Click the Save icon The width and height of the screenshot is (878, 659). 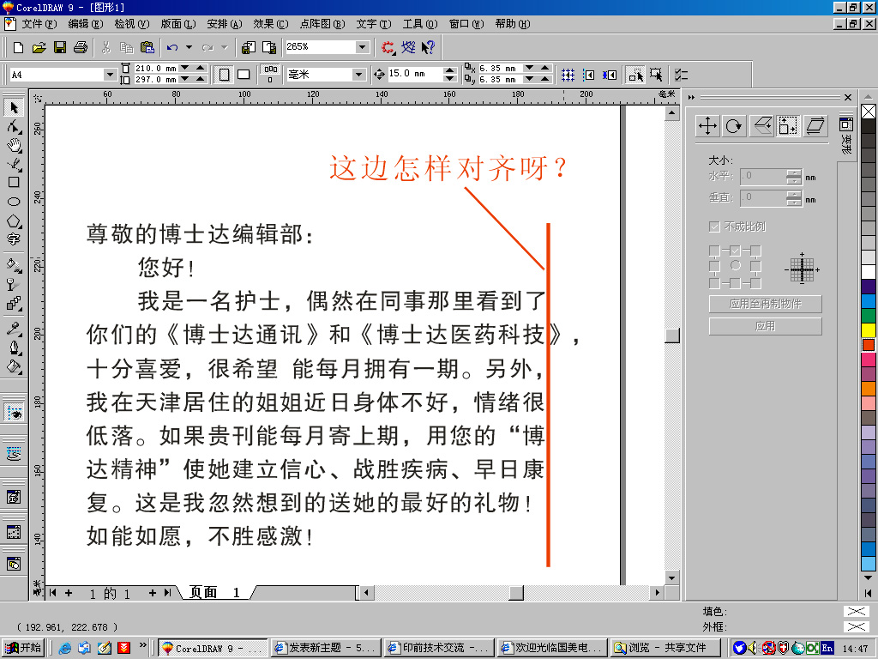coord(59,48)
